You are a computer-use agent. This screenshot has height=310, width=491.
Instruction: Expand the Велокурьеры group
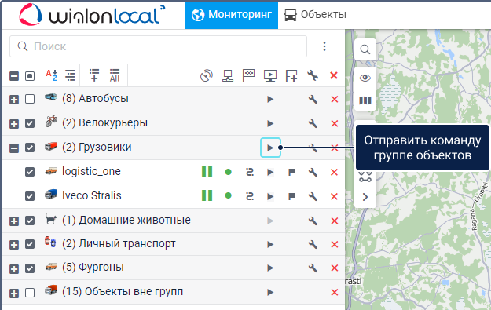point(14,123)
